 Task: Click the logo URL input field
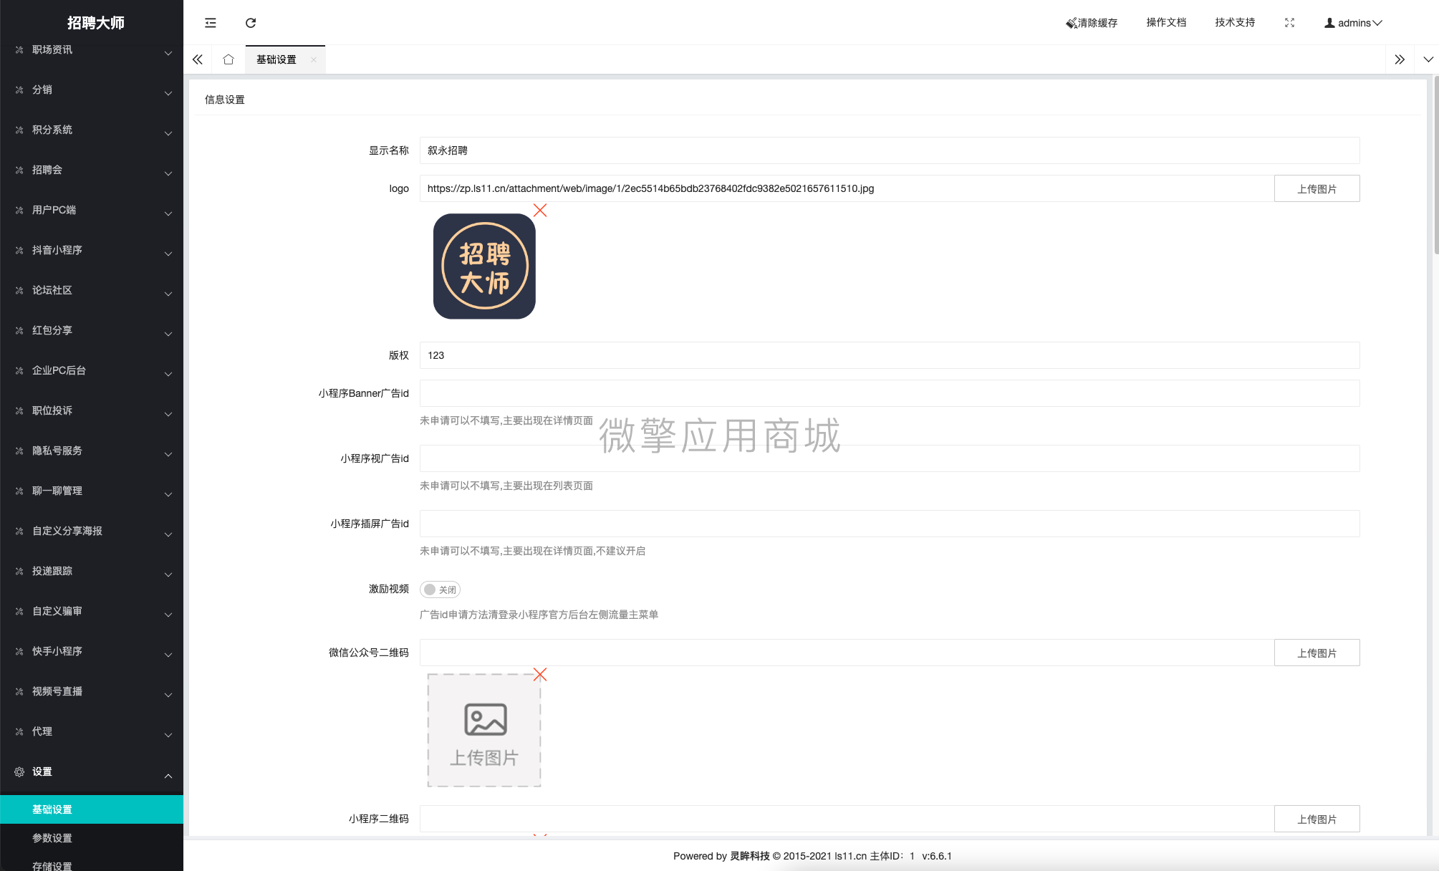[847, 188]
